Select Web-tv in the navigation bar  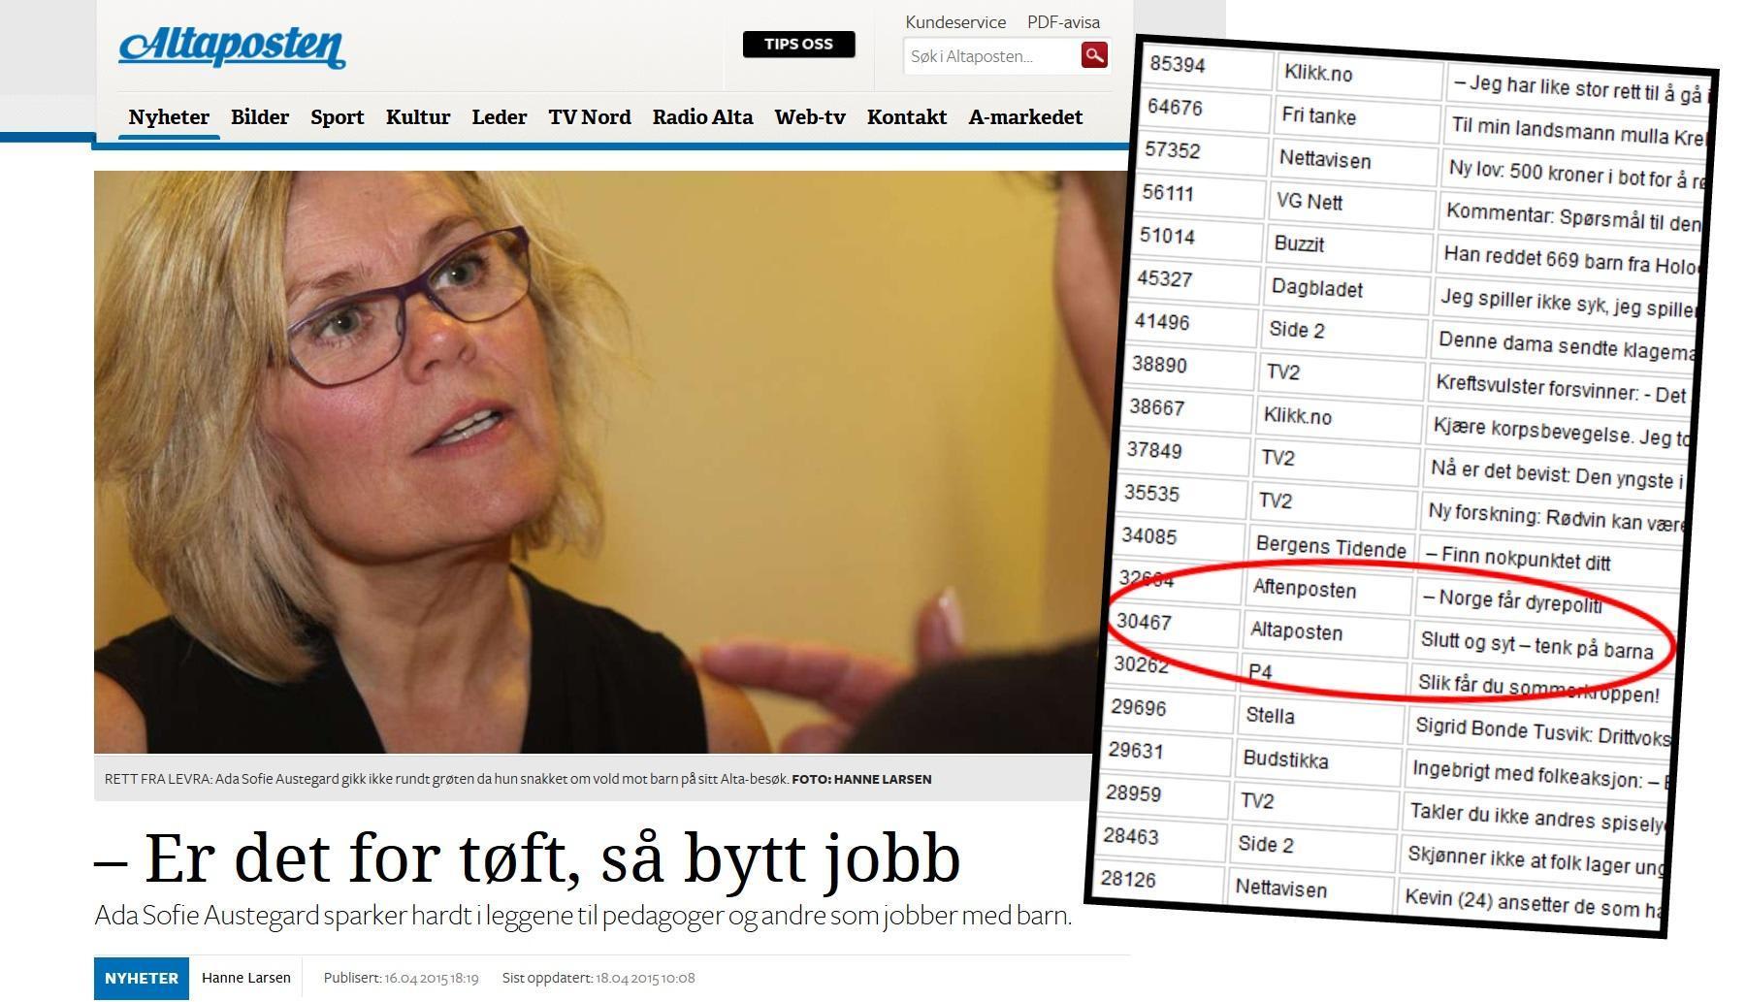pyautogui.click(x=809, y=117)
